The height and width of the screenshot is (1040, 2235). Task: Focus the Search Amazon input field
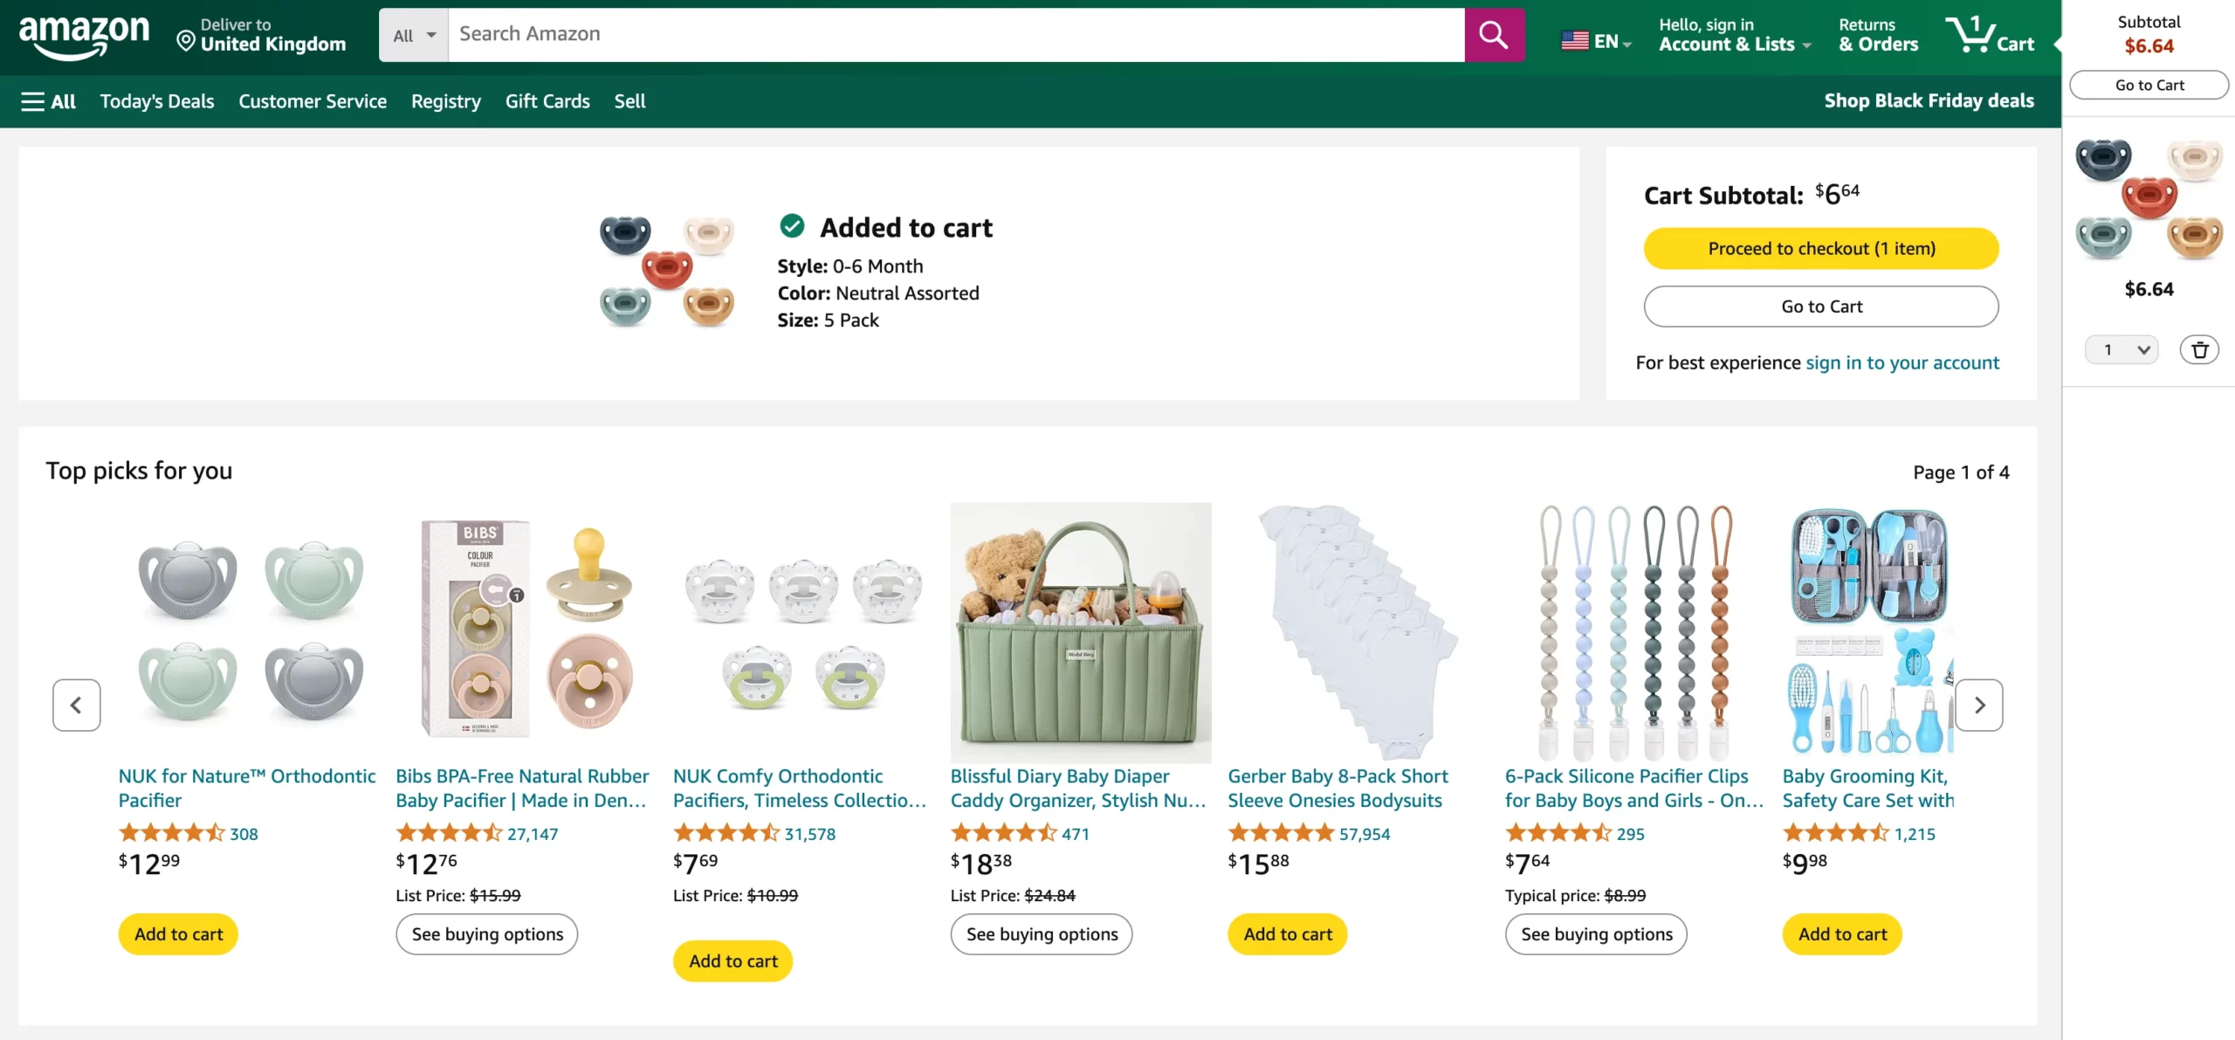coord(956,35)
